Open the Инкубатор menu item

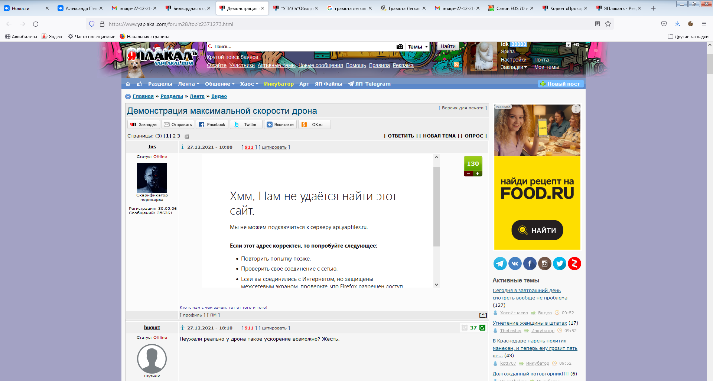(x=279, y=84)
